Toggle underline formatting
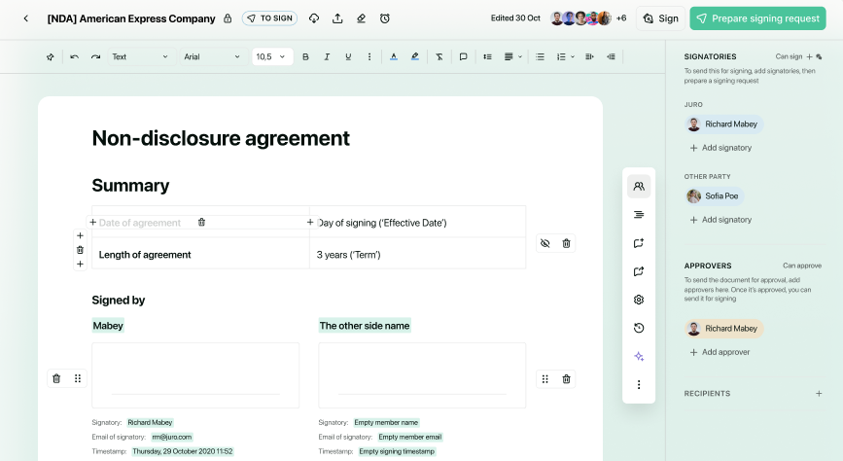The image size is (843, 461). coord(348,57)
